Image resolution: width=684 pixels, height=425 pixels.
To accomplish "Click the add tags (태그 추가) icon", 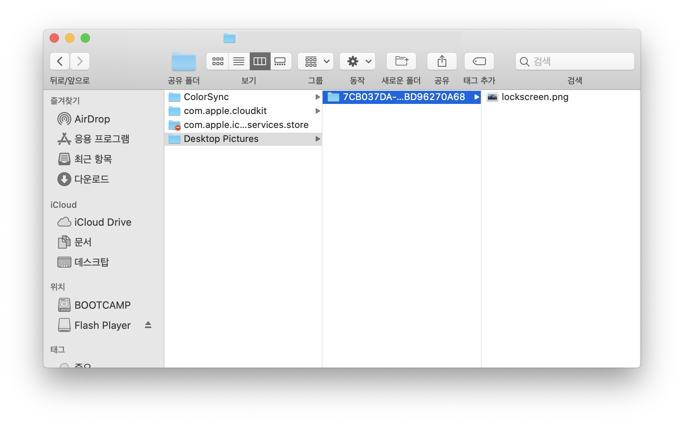I will click(x=479, y=61).
